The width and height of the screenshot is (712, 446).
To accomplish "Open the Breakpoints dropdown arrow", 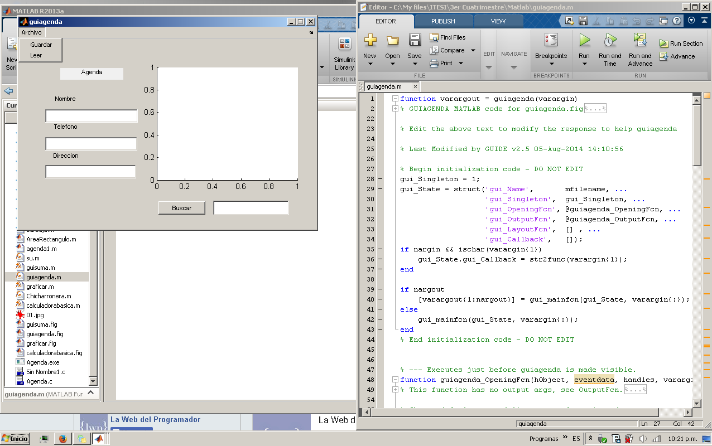I will click(x=551, y=64).
